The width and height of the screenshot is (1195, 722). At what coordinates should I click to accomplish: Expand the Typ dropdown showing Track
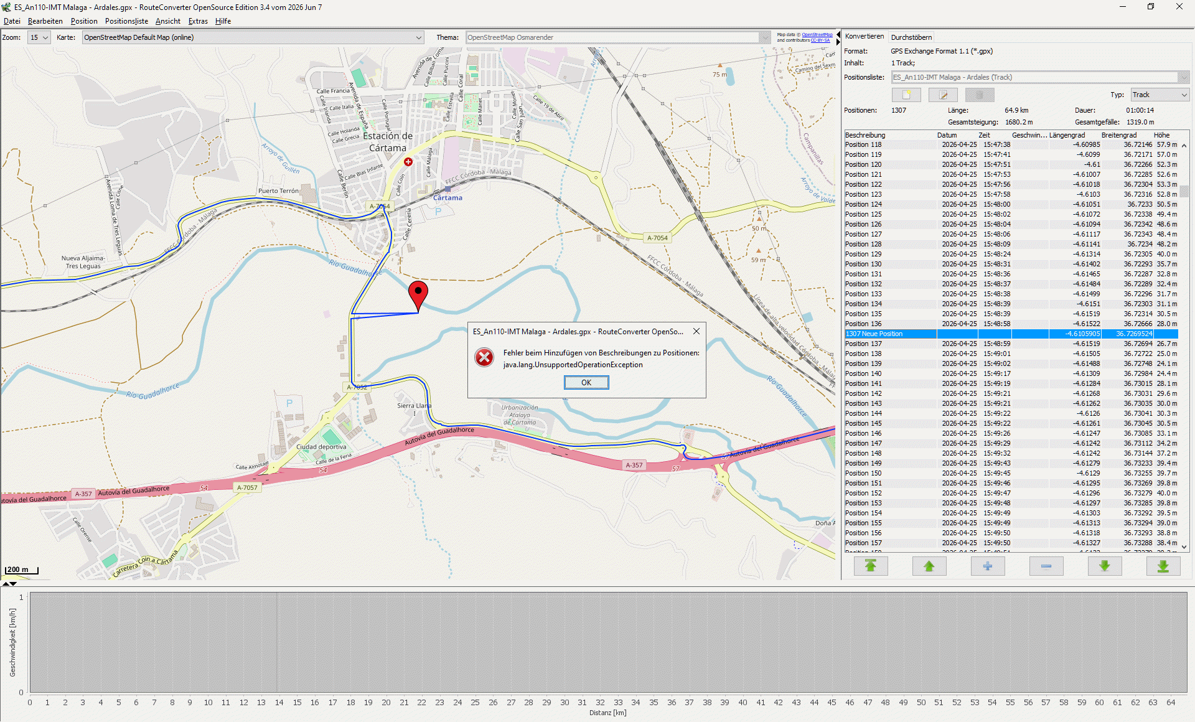[x=1160, y=95]
